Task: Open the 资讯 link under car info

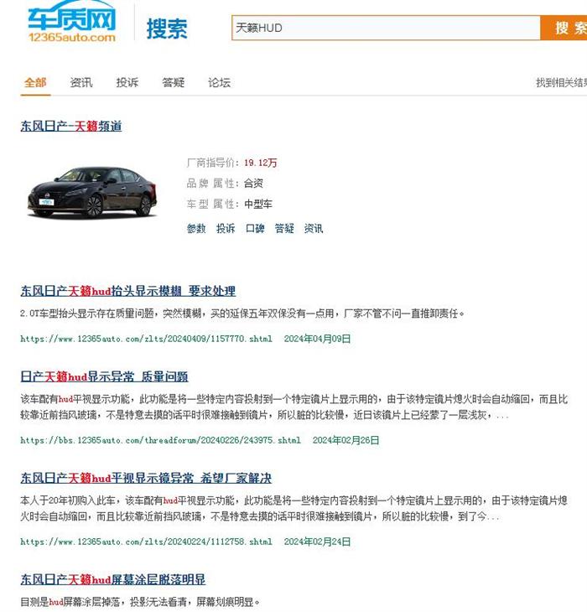Action: point(314,228)
